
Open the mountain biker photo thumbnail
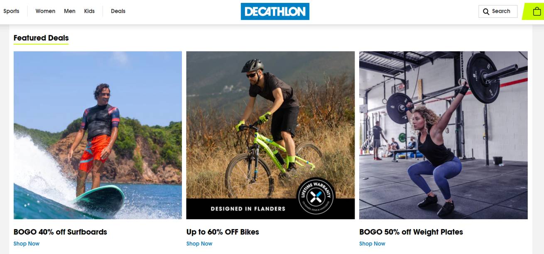click(270, 135)
